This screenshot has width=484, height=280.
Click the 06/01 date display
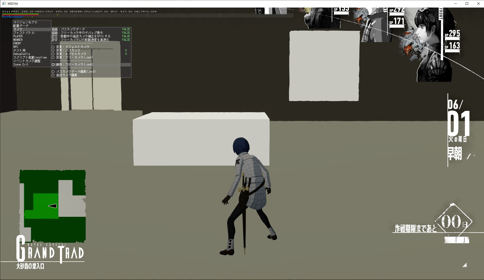459,118
